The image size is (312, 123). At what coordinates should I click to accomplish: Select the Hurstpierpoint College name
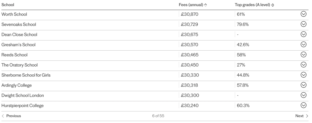point(23,105)
